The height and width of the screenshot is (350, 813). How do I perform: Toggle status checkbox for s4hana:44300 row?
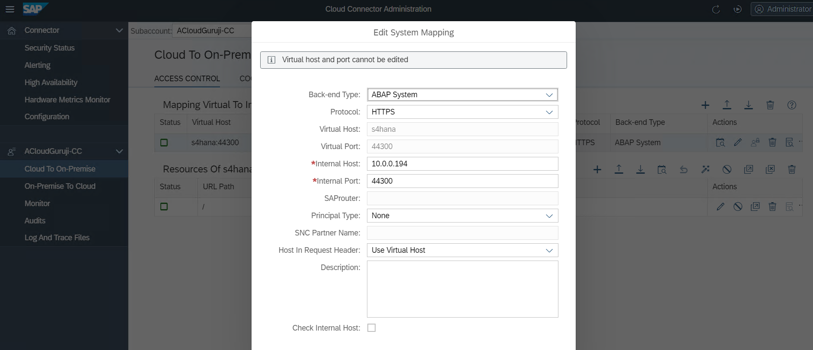(x=164, y=143)
